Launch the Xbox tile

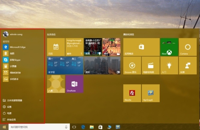(x=169, y=47)
